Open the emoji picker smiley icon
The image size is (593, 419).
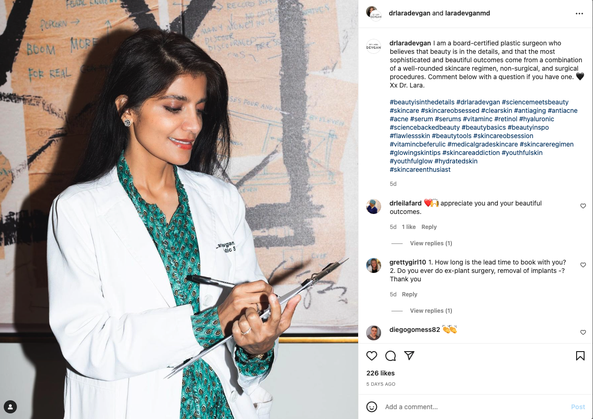[x=372, y=407]
